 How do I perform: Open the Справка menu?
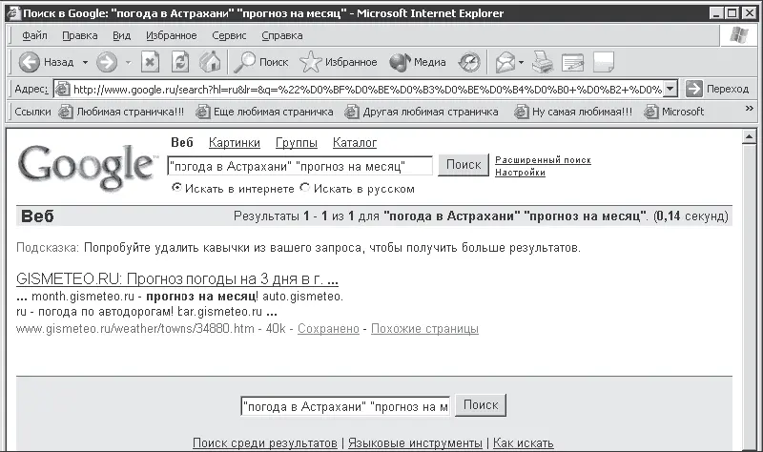click(282, 35)
